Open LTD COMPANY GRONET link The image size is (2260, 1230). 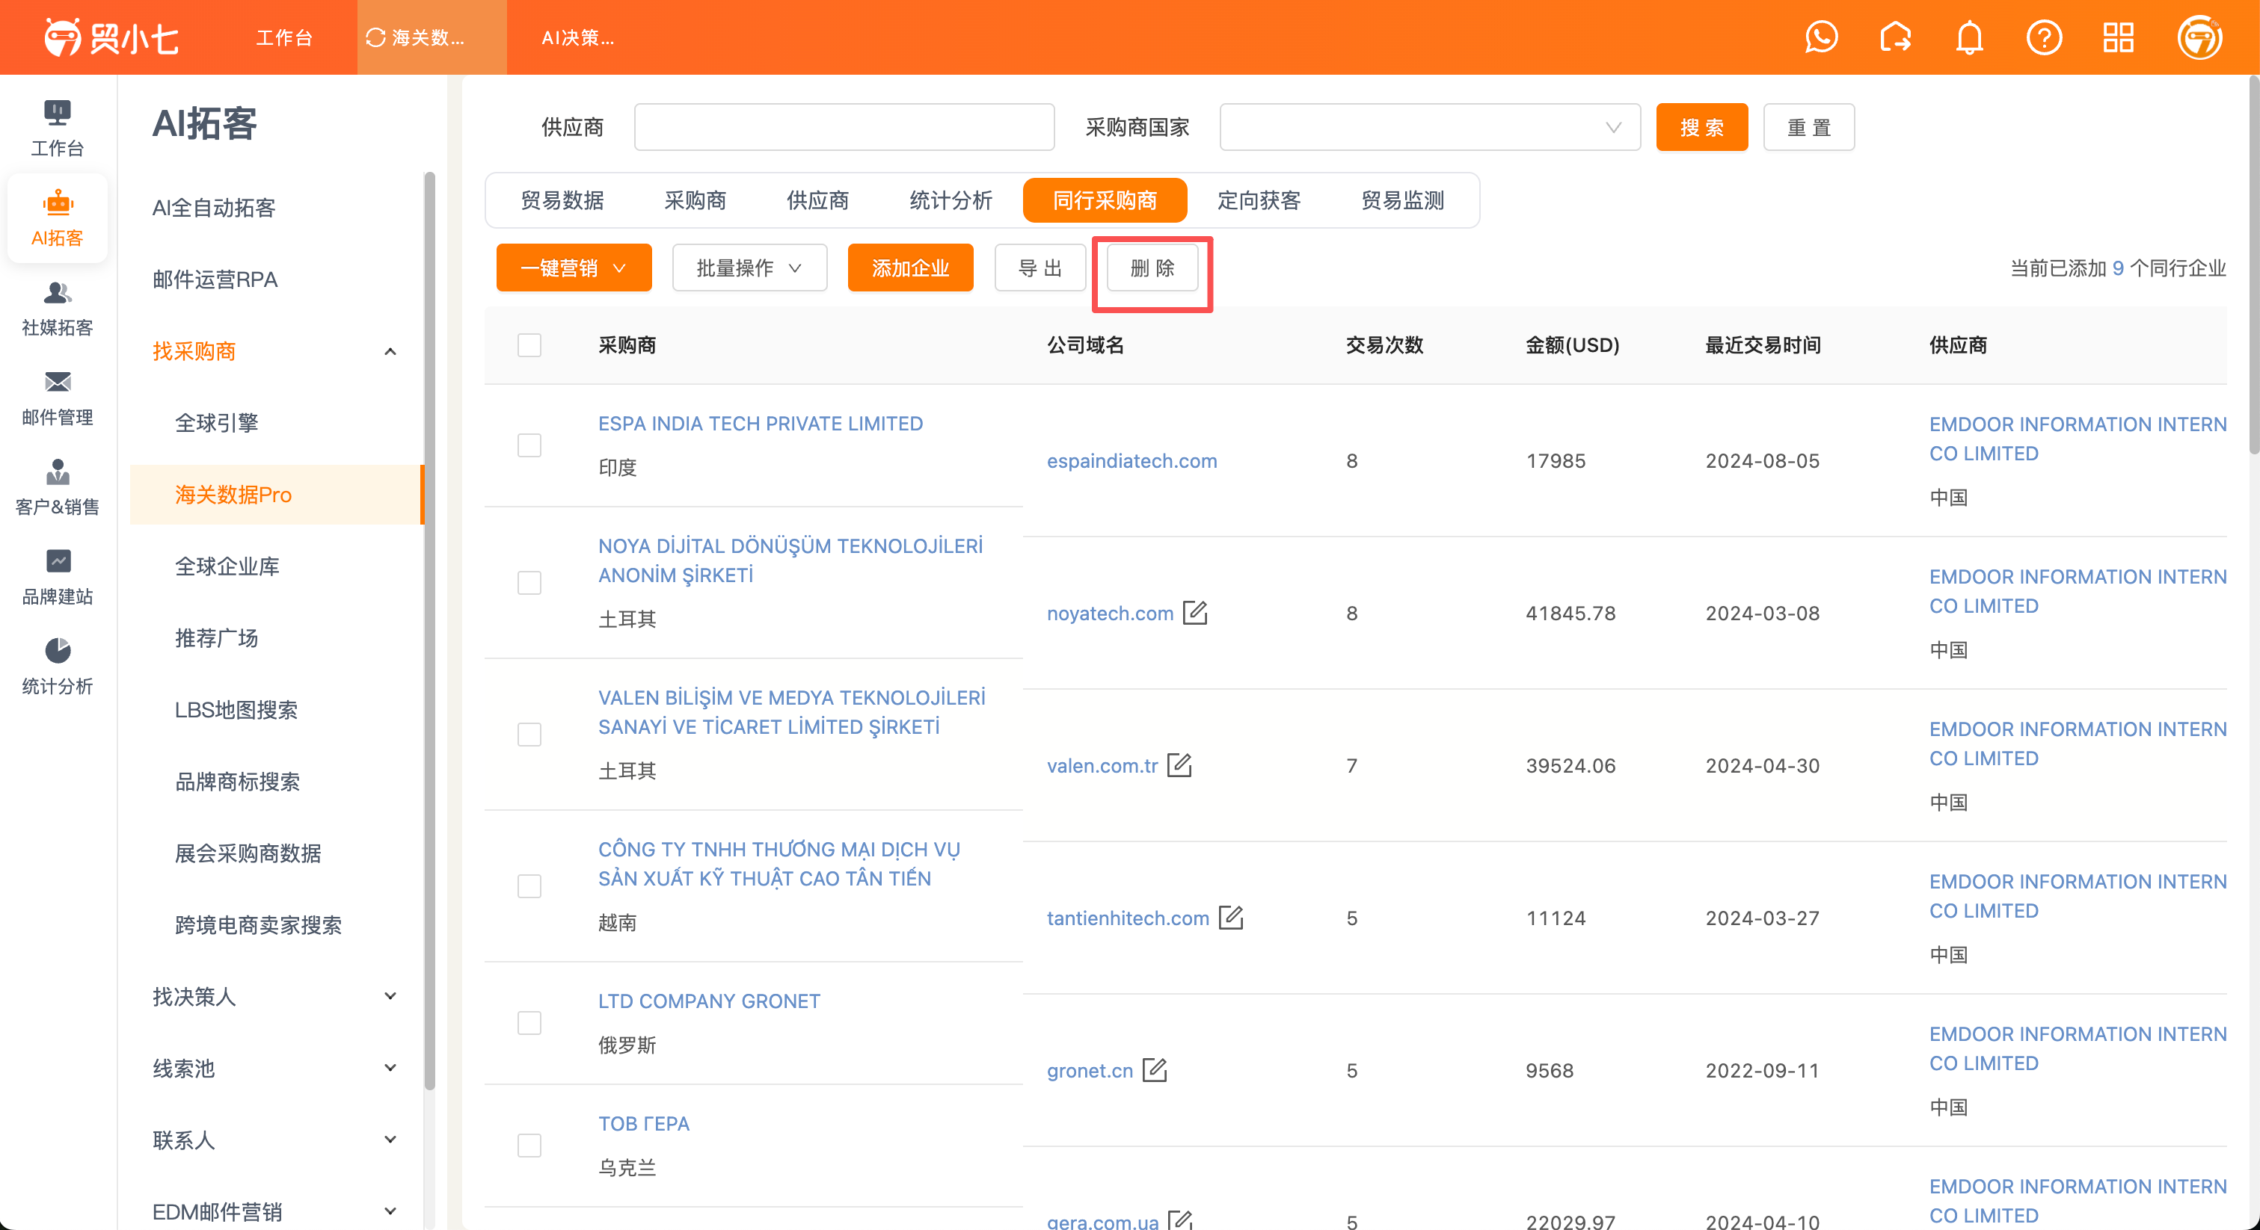pyautogui.click(x=709, y=1001)
